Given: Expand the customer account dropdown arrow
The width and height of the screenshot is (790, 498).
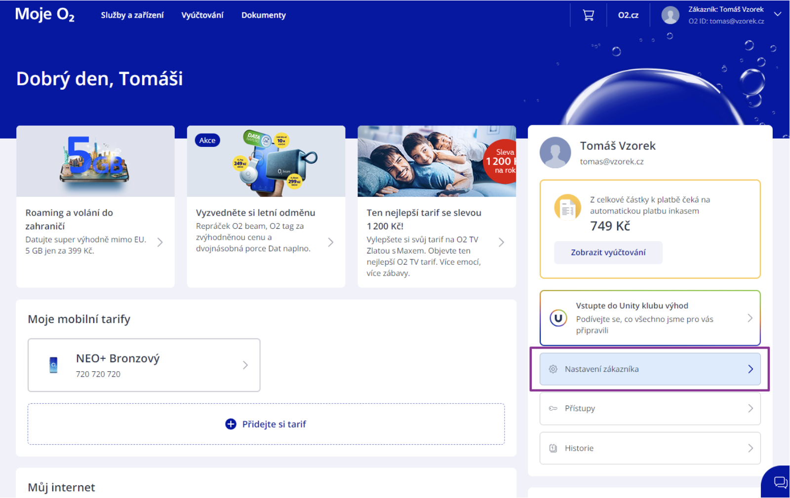Looking at the screenshot, I should click(778, 14).
